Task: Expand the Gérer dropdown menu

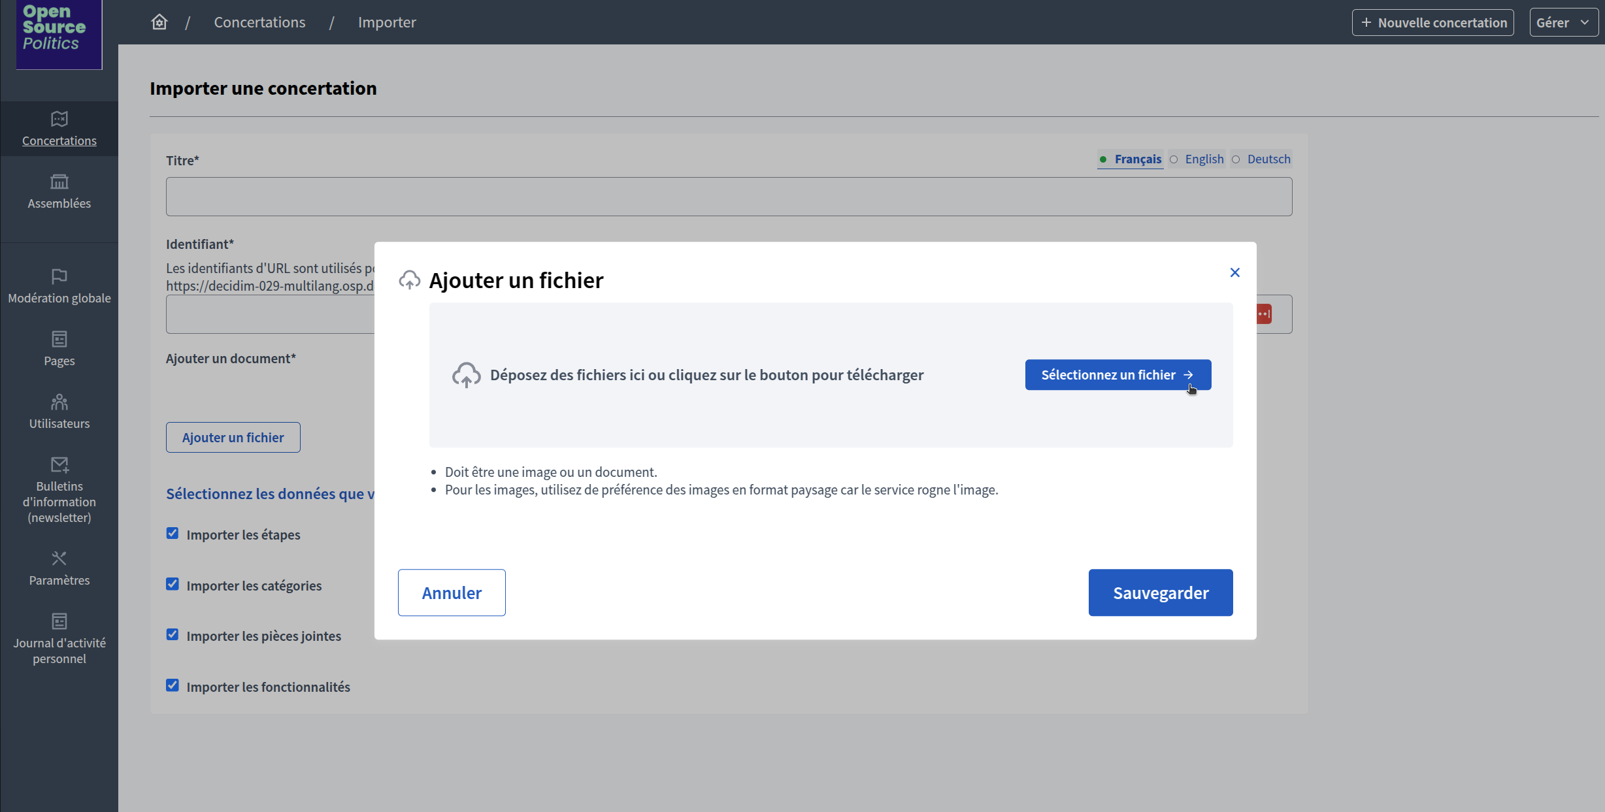Action: [1563, 23]
